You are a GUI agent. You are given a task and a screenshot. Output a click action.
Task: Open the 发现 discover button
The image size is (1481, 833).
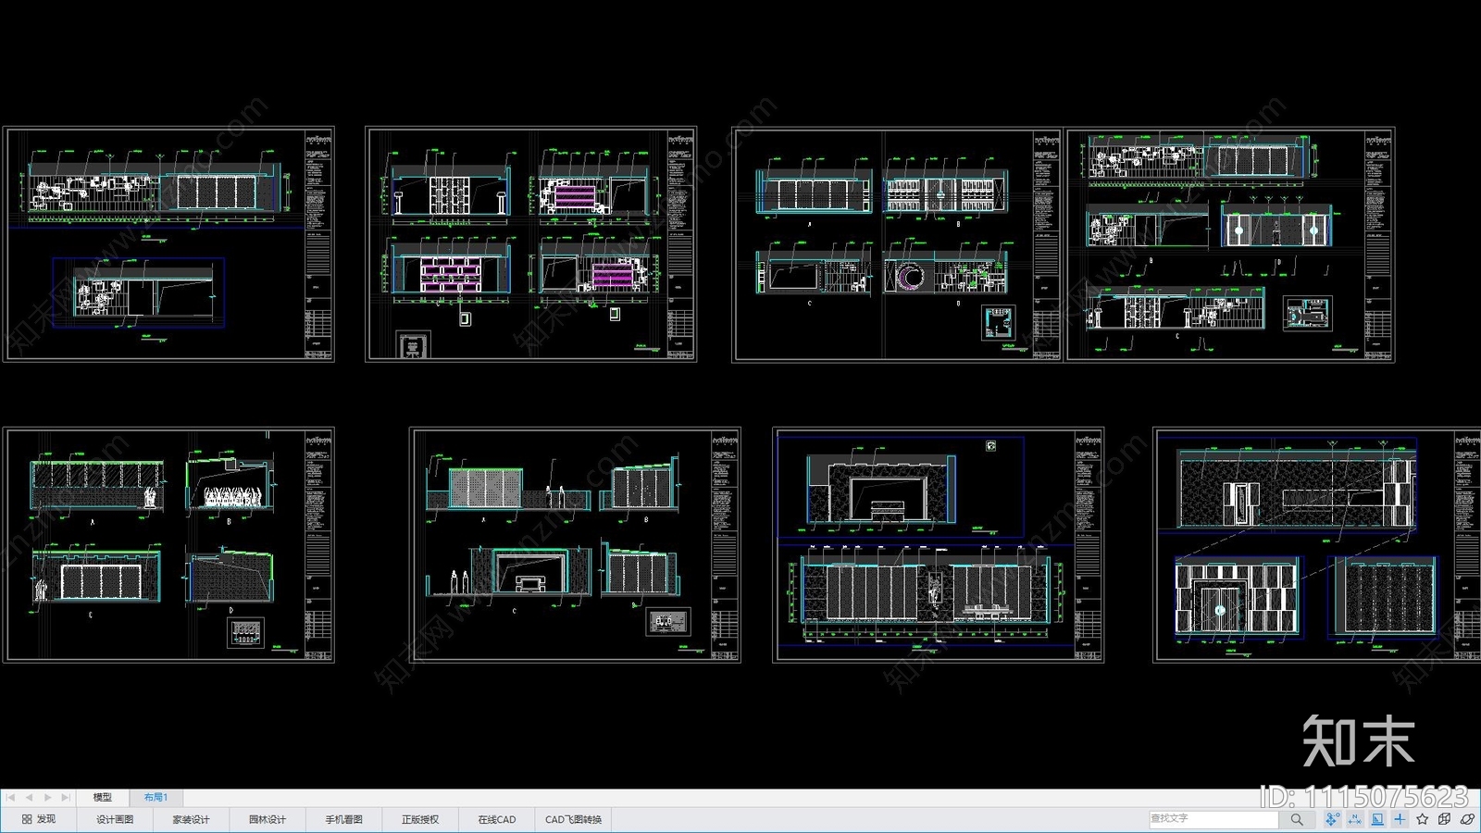click(39, 819)
